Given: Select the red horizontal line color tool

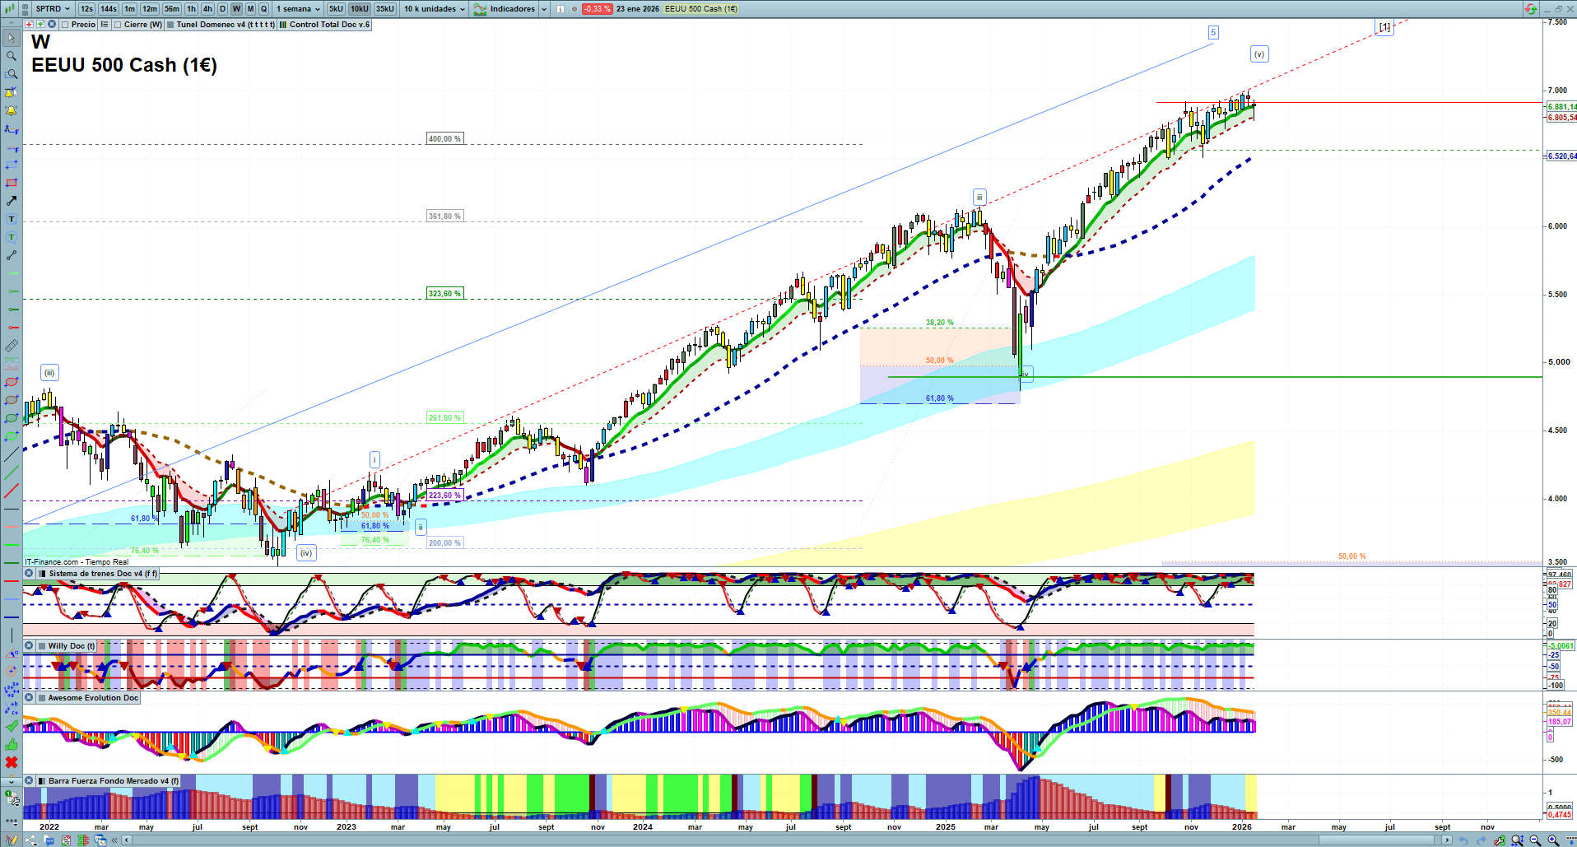Looking at the screenshot, I should pyautogui.click(x=12, y=581).
